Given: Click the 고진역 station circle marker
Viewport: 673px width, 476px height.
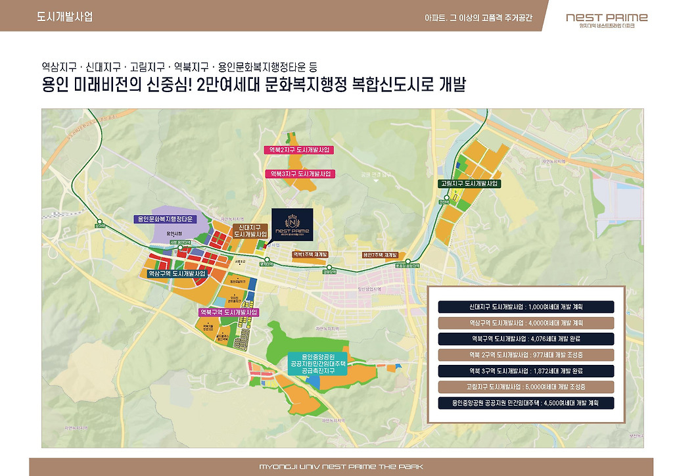Looking at the screenshot, I should (447, 198).
